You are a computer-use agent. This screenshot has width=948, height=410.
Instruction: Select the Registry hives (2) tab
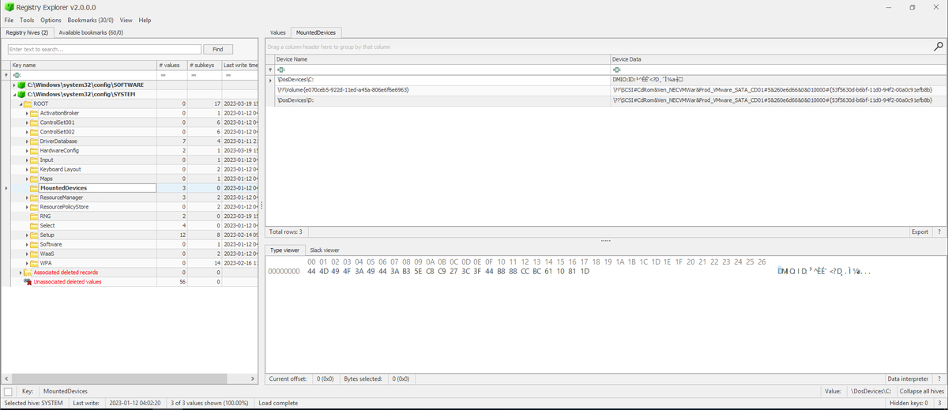click(28, 32)
